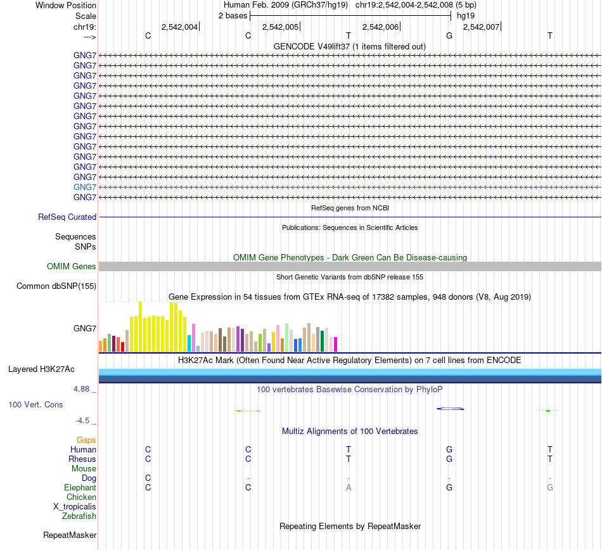
Task: Click the green PhyloP conservation mark
Action: tap(548, 411)
